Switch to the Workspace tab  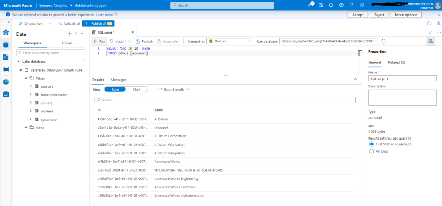point(32,43)
